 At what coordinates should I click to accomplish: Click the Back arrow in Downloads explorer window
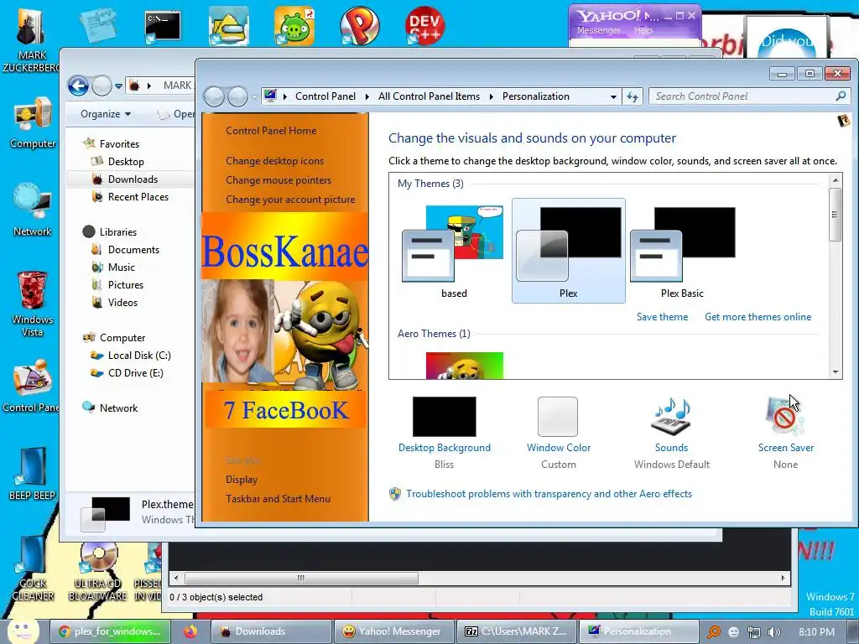[78, 86]
